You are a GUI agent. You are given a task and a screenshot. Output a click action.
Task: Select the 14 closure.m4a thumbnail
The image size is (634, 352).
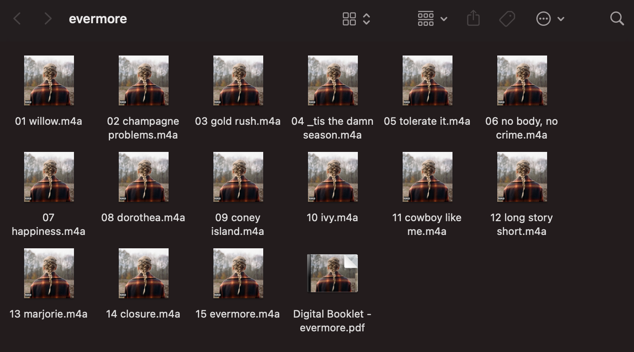pyautogui.click(x=144, y=273)
